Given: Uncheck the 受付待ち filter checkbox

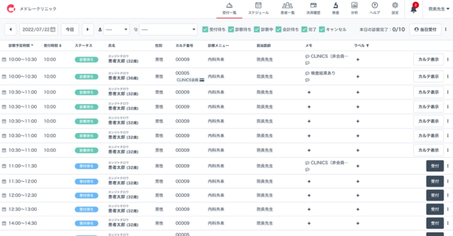Looking at the screenshot, I should pyautogui.click(x=205, y=30).
